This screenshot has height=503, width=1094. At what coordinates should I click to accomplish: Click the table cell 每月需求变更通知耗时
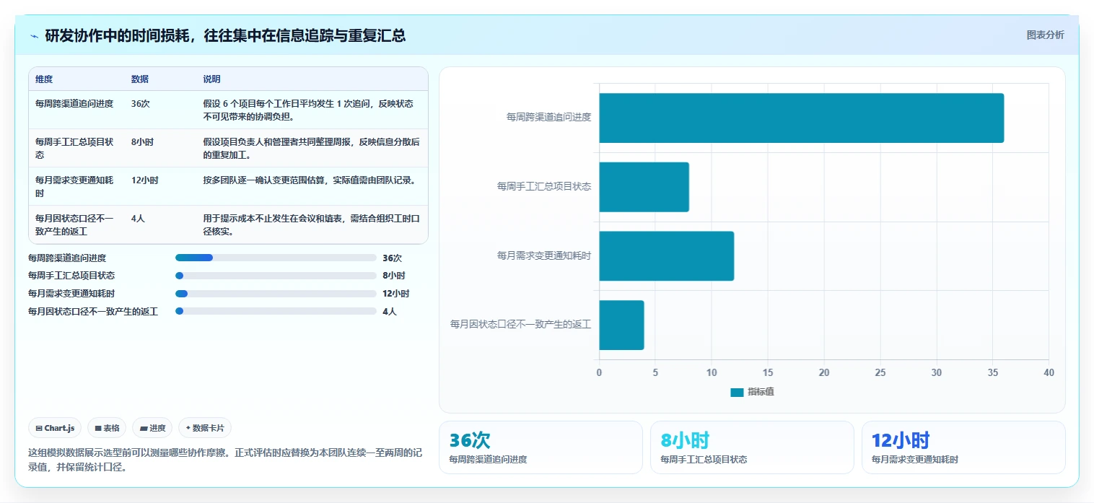(75, 187)
